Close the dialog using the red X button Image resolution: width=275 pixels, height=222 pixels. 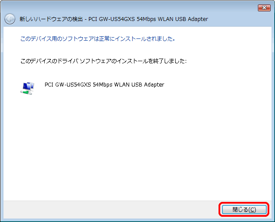click(x=264, y=8)
